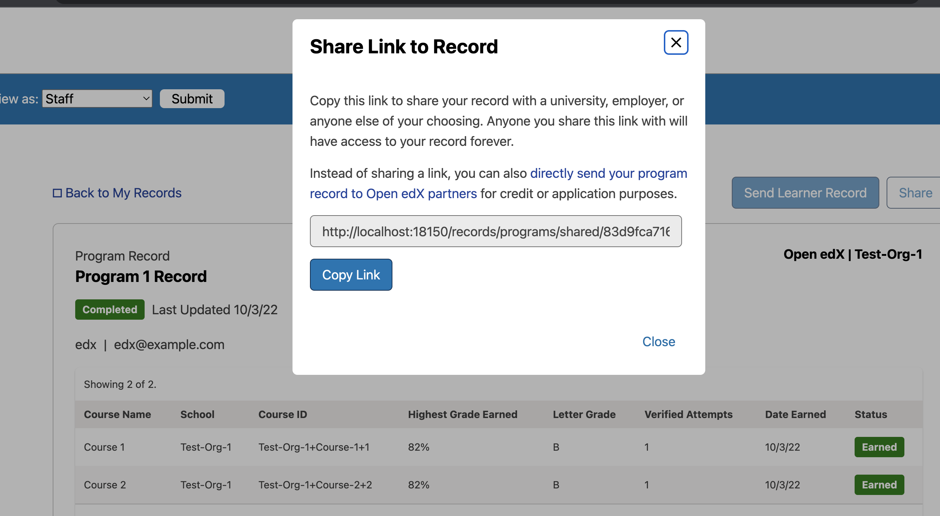
Task: Click Send Learner Record button
Action: tap(804, 193)
